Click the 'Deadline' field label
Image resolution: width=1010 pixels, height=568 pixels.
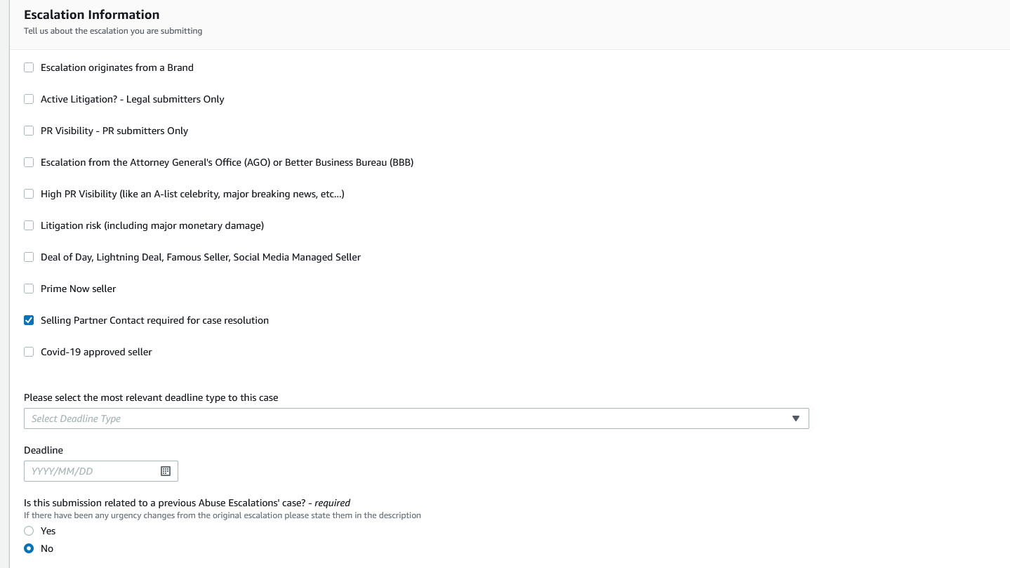click(44, 450)
